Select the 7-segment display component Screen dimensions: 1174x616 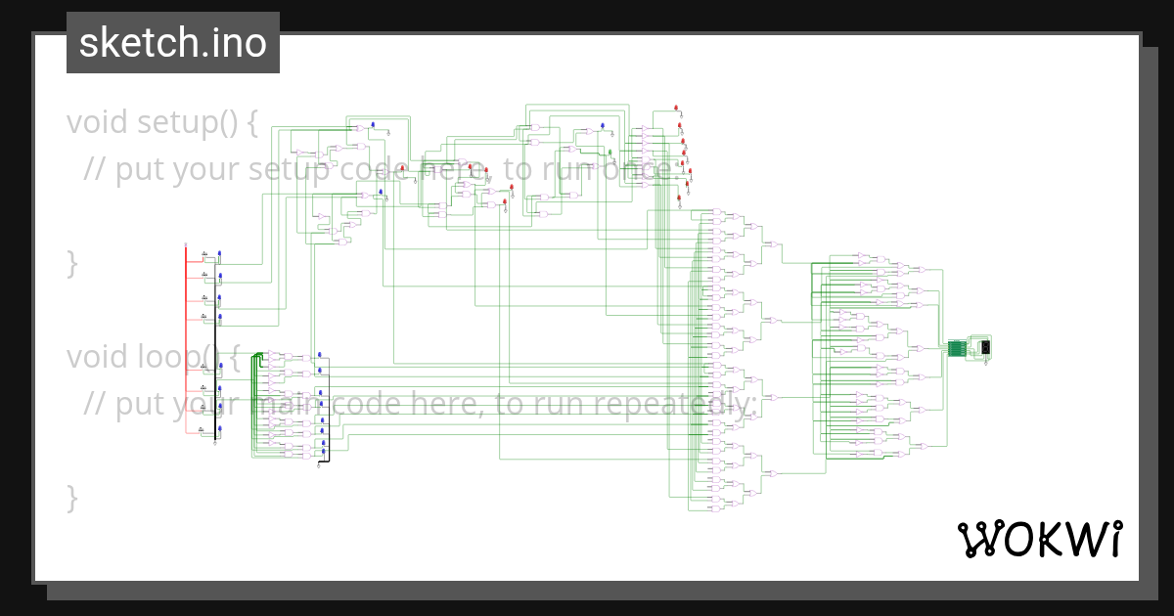(x=986, y=347)
